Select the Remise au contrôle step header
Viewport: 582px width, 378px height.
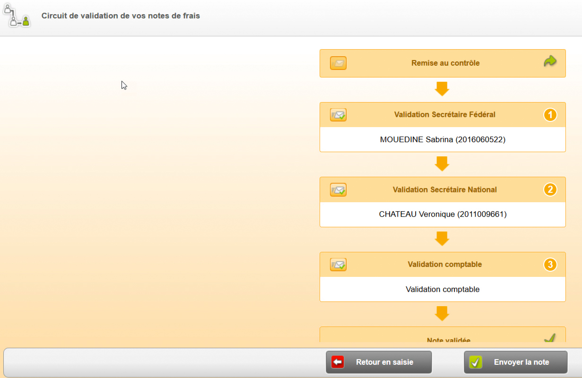[x=445, y=63]
